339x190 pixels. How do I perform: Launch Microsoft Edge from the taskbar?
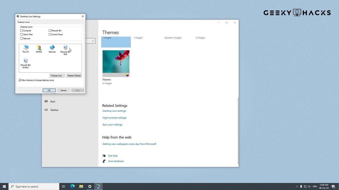(73, 187)
